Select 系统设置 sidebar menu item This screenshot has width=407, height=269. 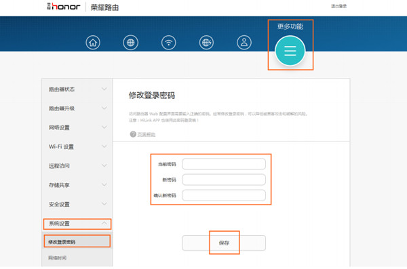77,224
